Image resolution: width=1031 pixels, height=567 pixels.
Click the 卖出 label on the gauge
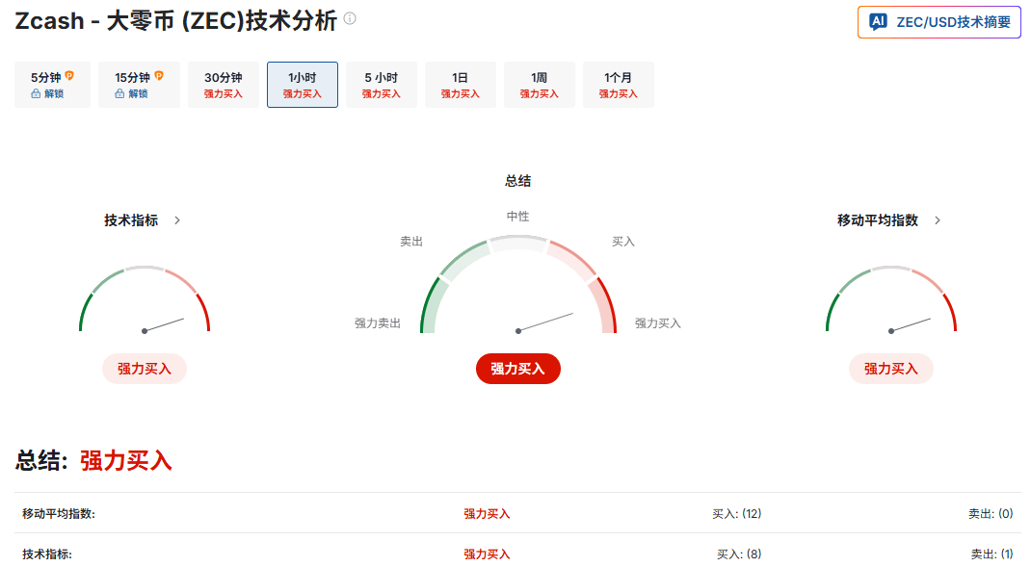411,242
